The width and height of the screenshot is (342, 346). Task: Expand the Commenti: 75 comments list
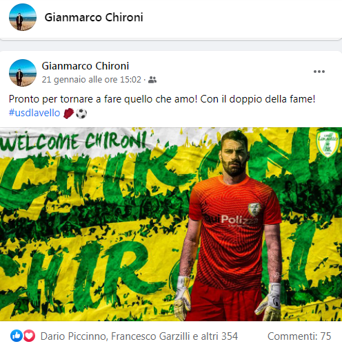pyautogui.click(x=299, y=336)
